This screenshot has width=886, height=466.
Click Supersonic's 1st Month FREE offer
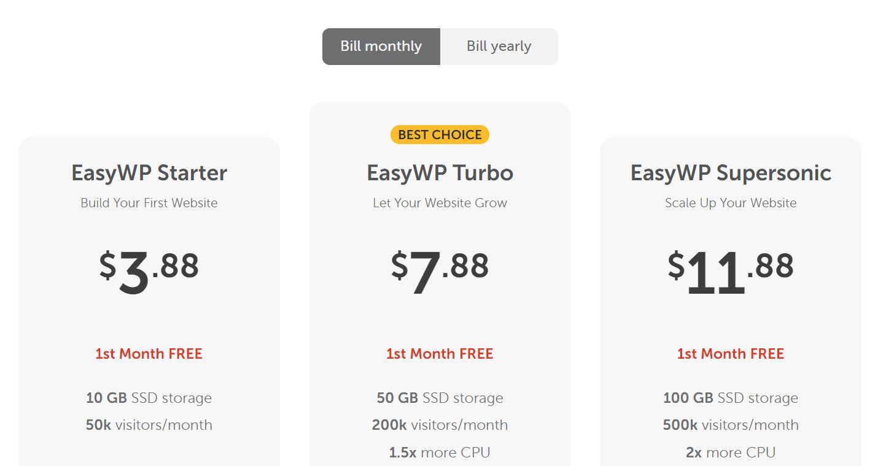(x=731, y=354)
